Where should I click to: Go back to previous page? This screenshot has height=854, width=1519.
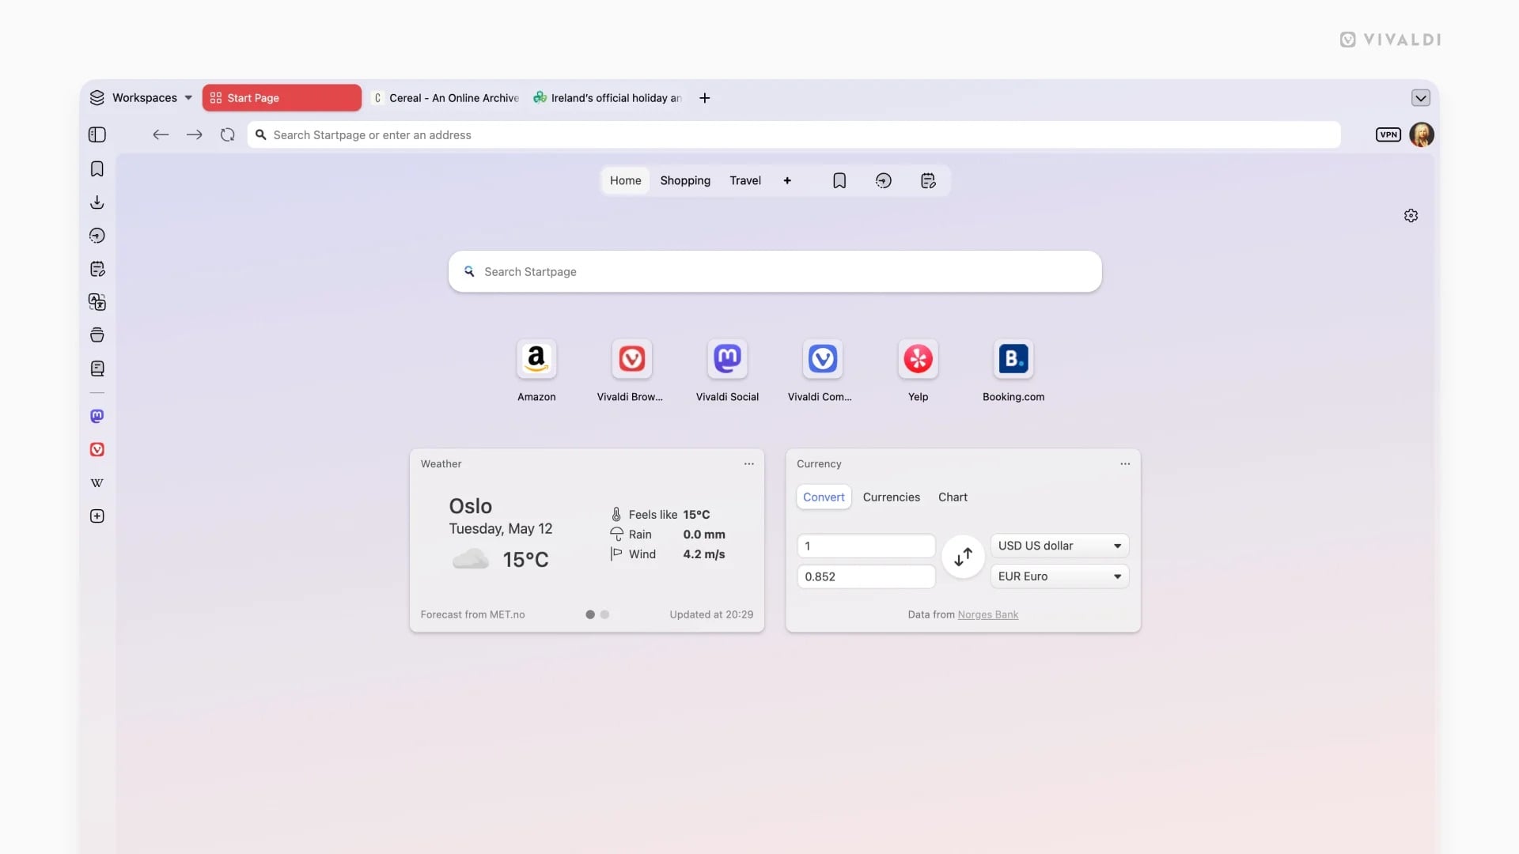(161, 135)
